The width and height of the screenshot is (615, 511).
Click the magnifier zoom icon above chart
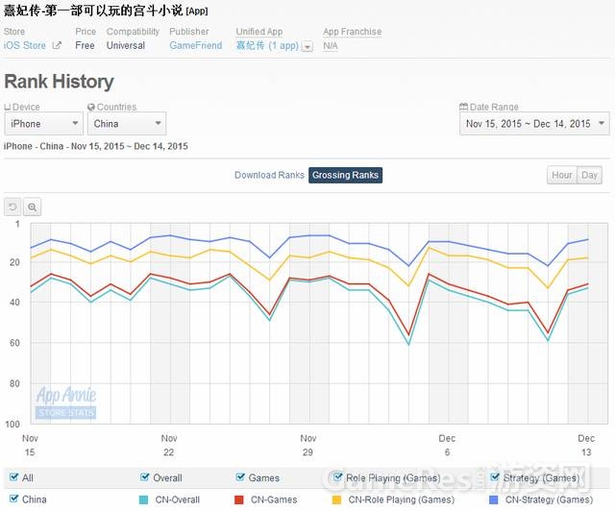pyautogui.click(x=32, y=207)
